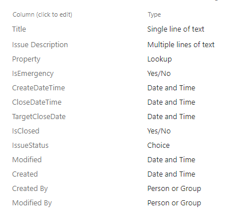The width and height of the screenshot is (225, 214).
Task: Open the Created column
Action: [x=25, y=174]
